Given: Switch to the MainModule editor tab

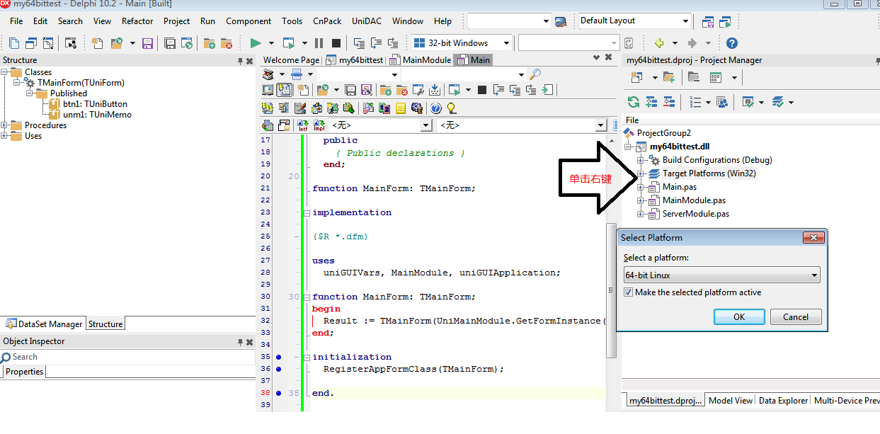Looking at the screenshot, I should tap(420, 60).
